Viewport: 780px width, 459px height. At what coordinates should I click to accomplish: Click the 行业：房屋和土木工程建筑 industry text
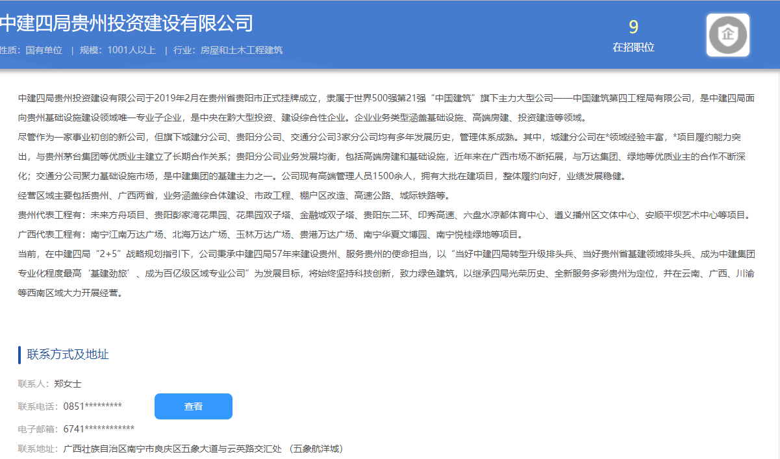[x=228, y=50]
